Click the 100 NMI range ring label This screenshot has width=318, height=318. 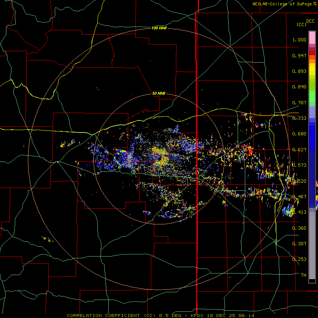coord(159,28)
